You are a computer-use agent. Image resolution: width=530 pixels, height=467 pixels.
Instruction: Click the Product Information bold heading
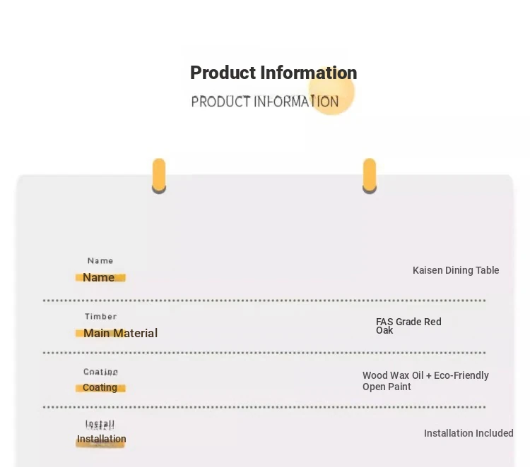(273, 73)
